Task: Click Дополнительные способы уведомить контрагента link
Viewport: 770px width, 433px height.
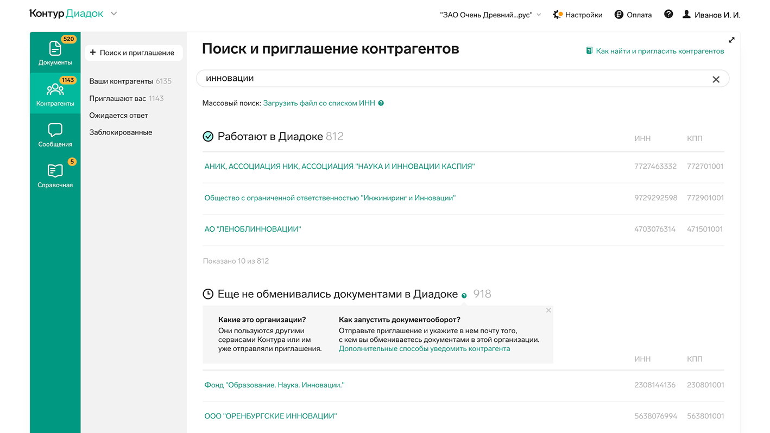Action: tap(424, 349)
